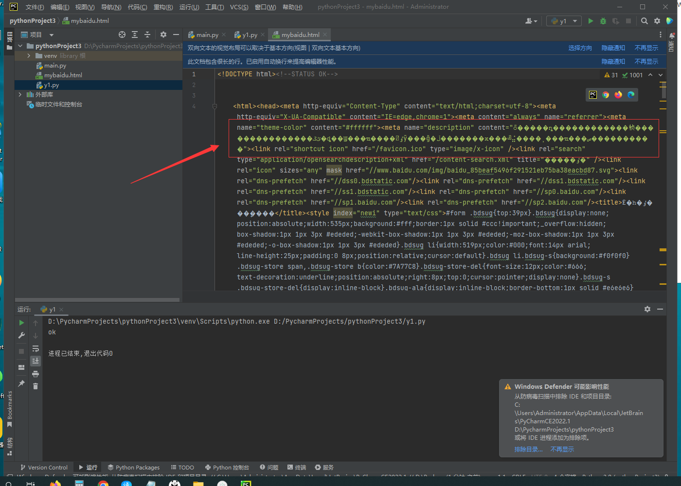This screenshot has width=681, height=486.
Task: Toggle soft-wrap in the Run console
Action: click(x=36, y=348)
